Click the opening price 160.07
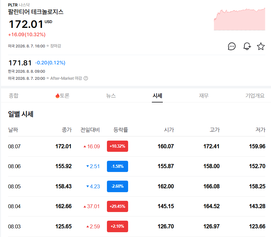 [166, 146]
